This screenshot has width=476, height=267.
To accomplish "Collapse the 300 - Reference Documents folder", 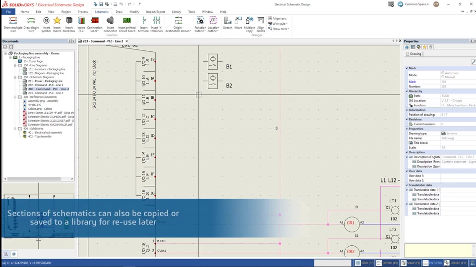I will (15, 97).
